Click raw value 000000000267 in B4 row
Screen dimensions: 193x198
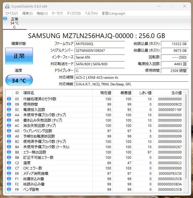click(170, 147)
